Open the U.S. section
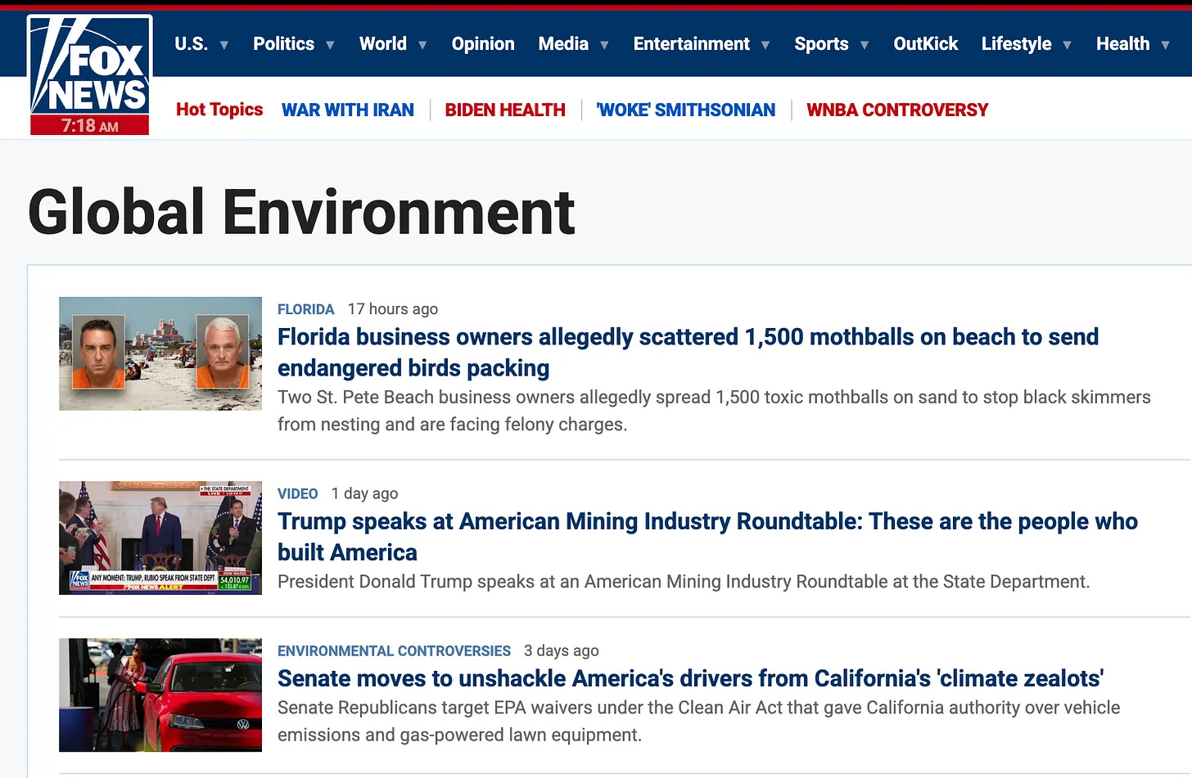The height and width of the screenshot is (778, 1192). [x=192, y=44]
